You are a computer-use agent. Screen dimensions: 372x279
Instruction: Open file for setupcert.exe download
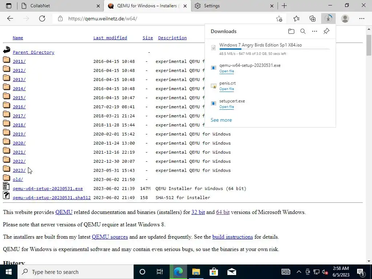point(227,107)
